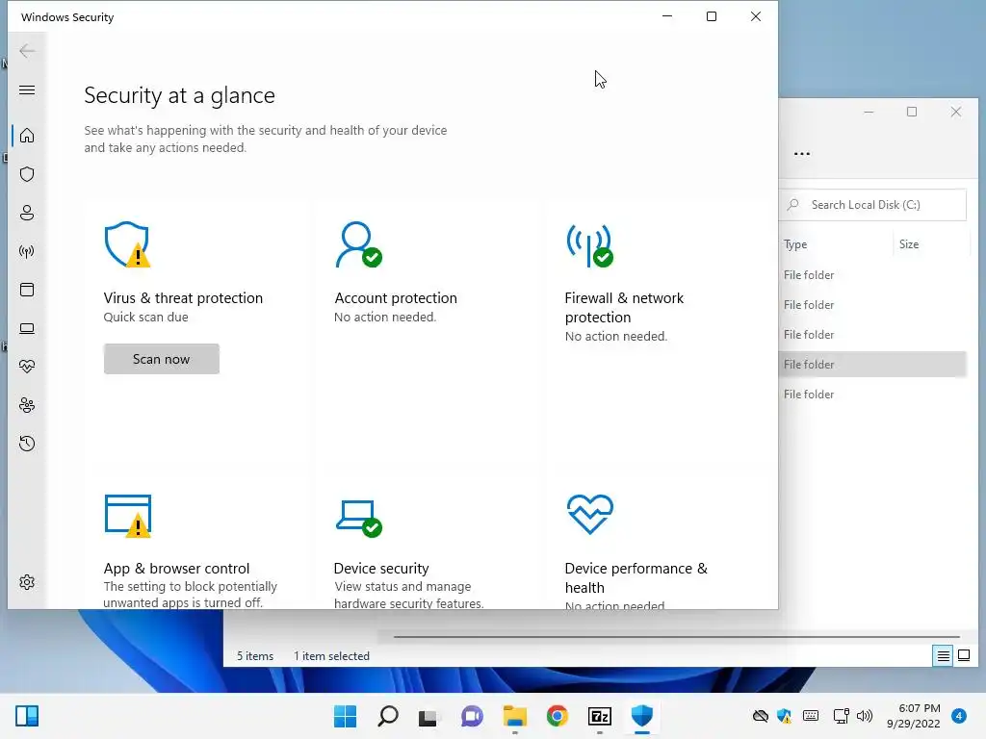Open the Account protection tile icon
The width and height of the screenshot is (986, 739).
tap(358, 244)
